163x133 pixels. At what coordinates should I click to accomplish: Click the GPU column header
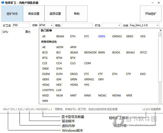click(x=5, y=32)
